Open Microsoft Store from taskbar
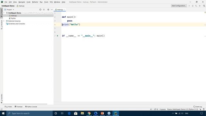Screen dimensions: 206x116 click(x=76, y=113)
